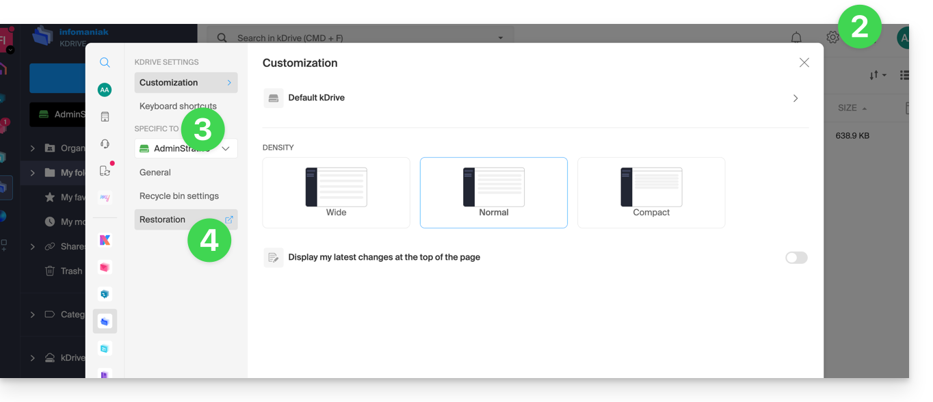
Task: Click the search icon in the settings sidebar
Action: [105, 62]
